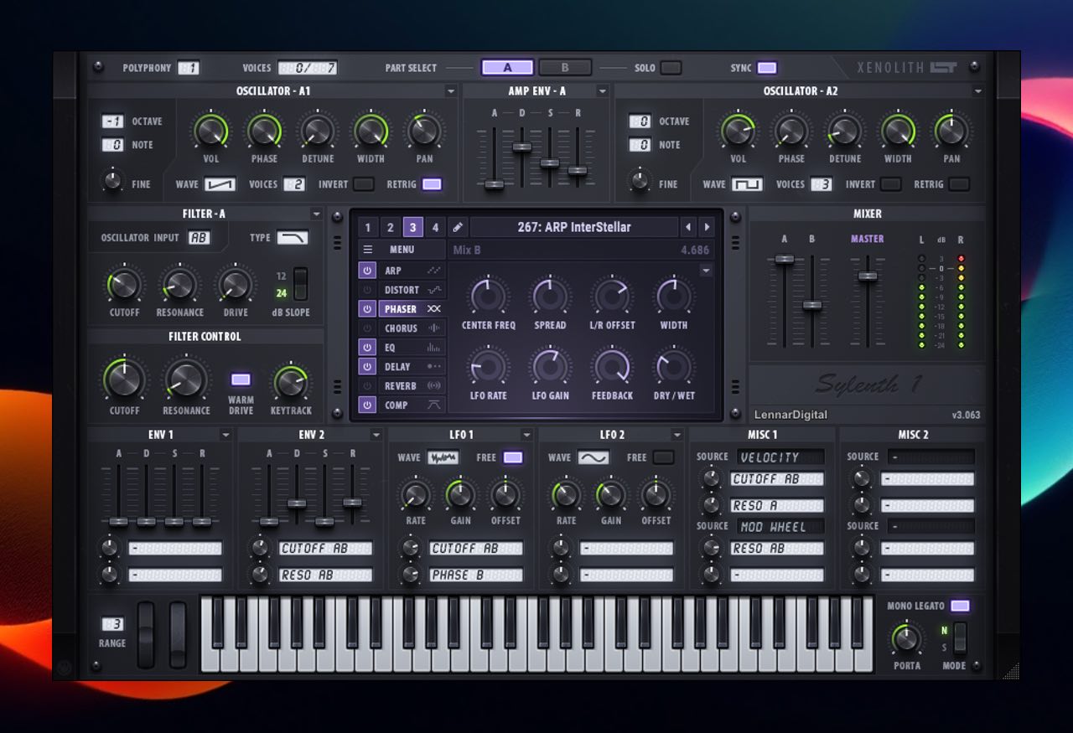The width and height of the screenshot is (1073, 733).
Task: Click the pencil edit icon beside preset name
Action: click(x=458, y=227)
